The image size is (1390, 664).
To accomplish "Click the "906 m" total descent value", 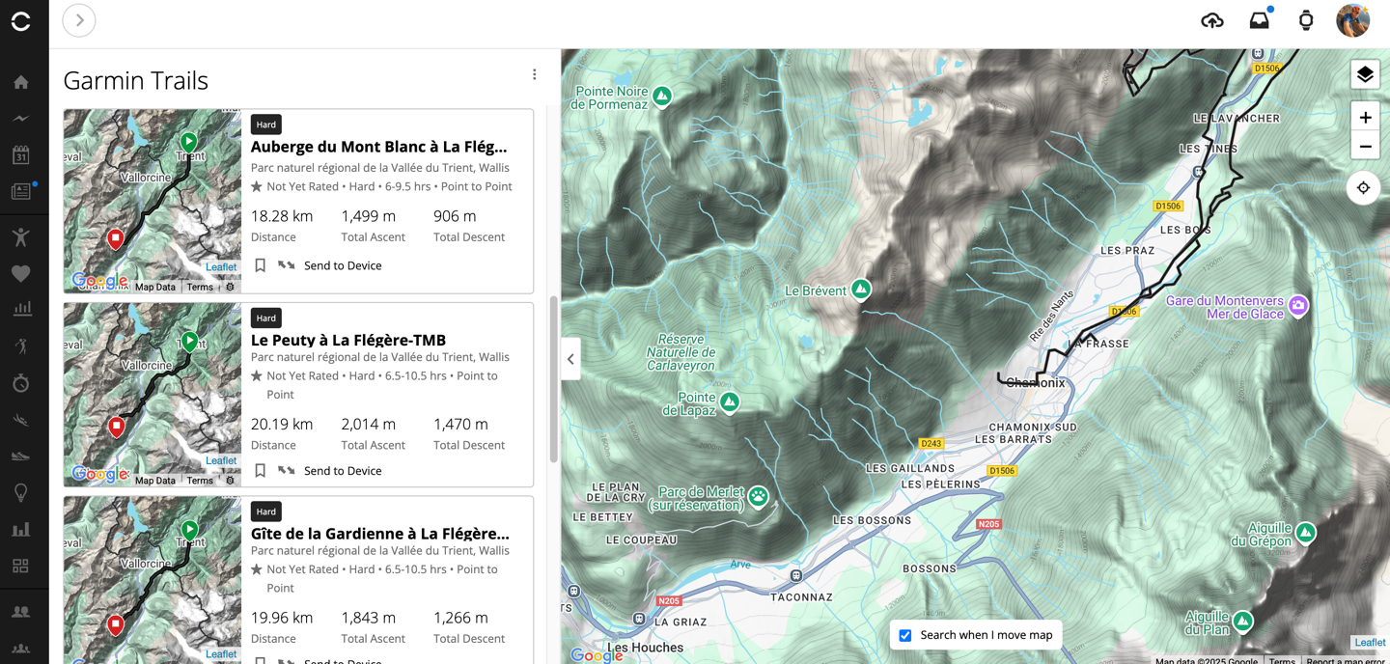I will (455, 216).
